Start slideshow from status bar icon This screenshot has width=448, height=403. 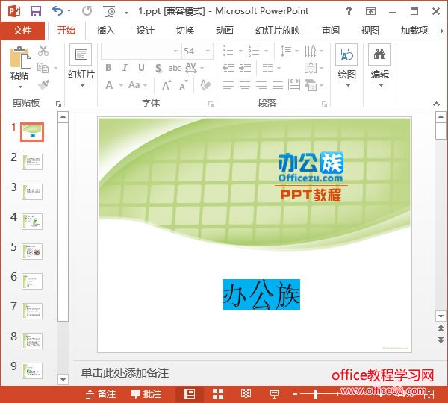click(x=274, y=393)
